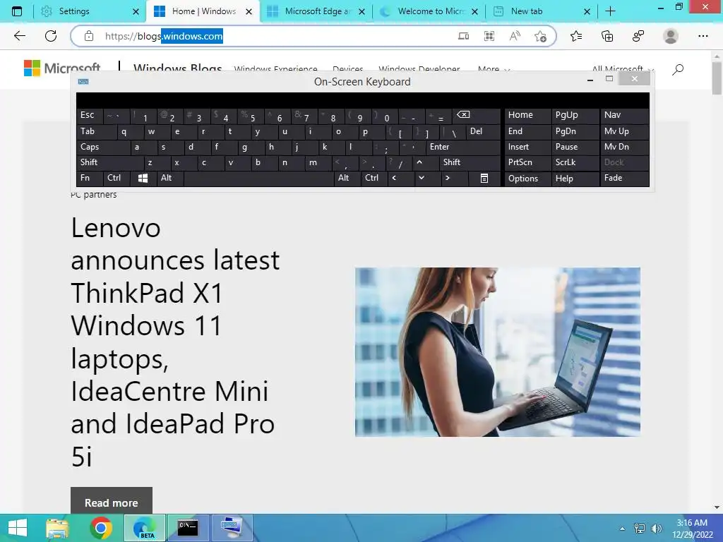Open the Windows Developer menu item

[419, 69]
